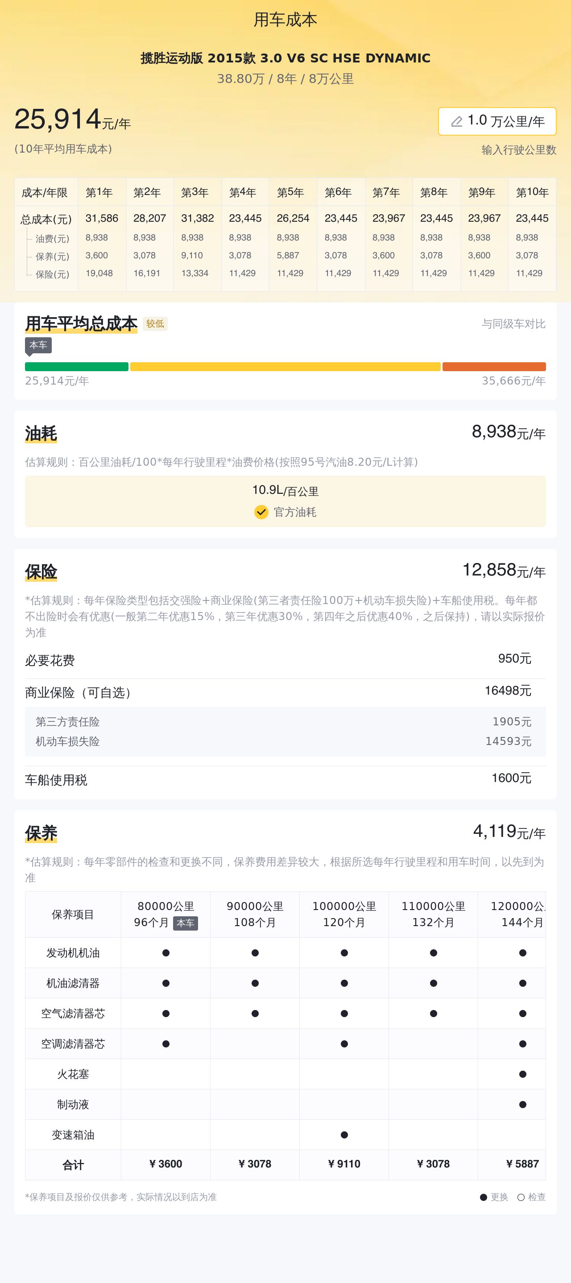Click the 变速箱油 dot under 100000公里

point(344,1135)
